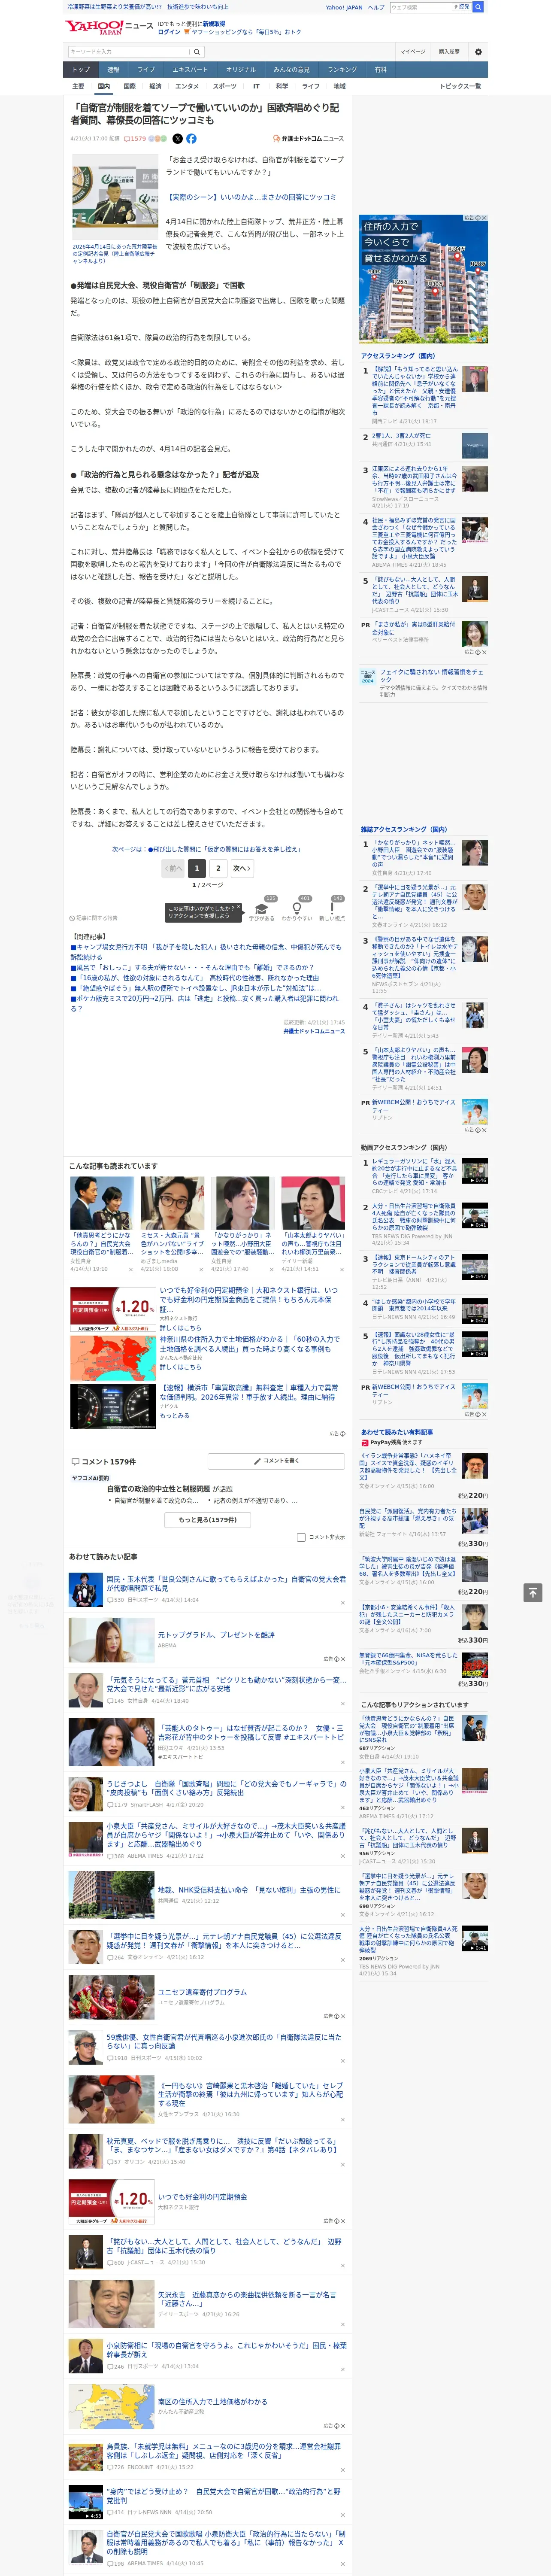Click the back-to-top arrow button
The height and width of the screenshot is (2576, 551).
pyautogui.click(x=532, y=1592)
